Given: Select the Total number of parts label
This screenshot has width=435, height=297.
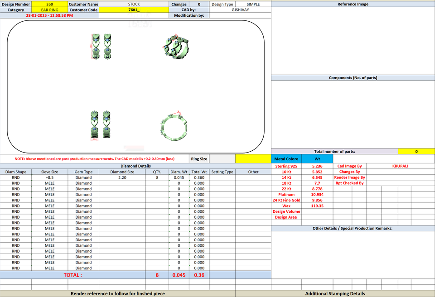Looking at the screenshot, I should pyautogui.click(x=334, y=151).
